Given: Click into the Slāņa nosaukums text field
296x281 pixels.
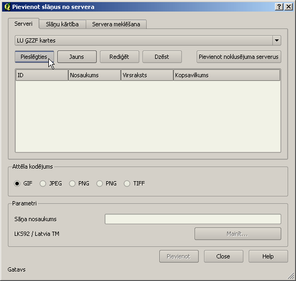Looking at the screenshot, I should click(193, 219).
